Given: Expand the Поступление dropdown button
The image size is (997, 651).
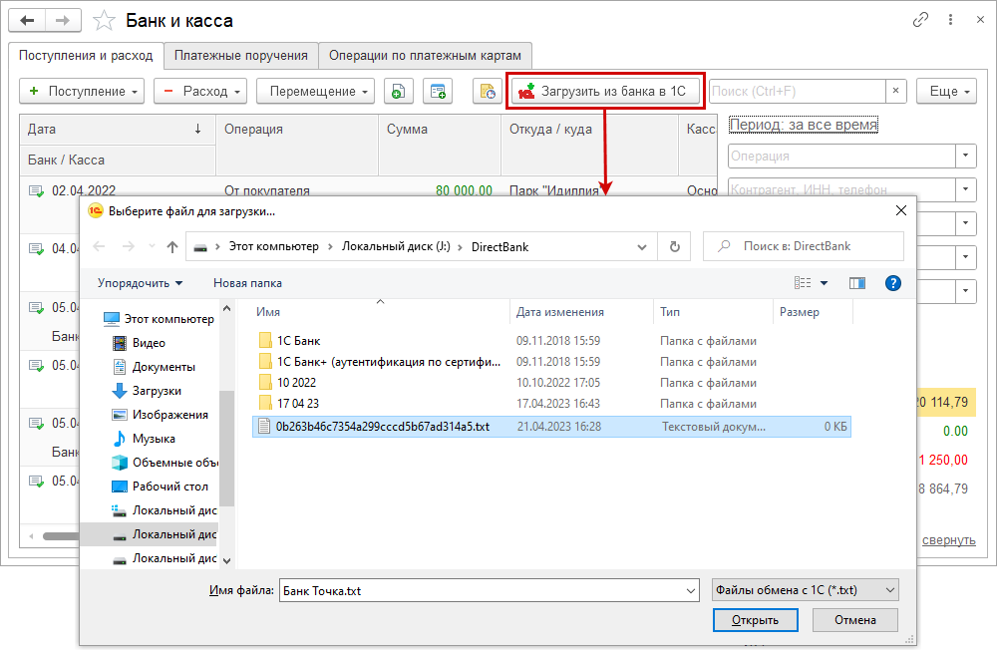Looking at the screenshot, I should (x=82, y=91).
